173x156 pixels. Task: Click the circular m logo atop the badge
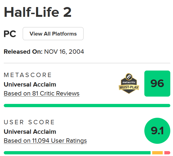coord(129,77)
